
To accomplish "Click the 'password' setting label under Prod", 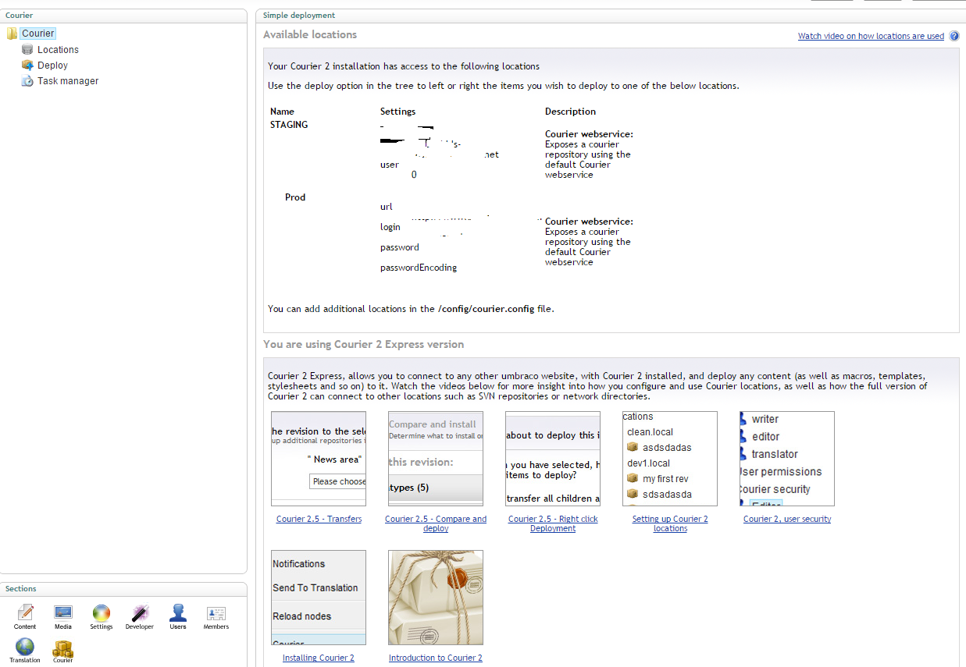I will click(400, 247).
